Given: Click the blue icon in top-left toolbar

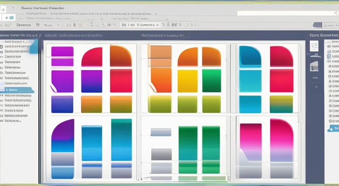Looking at the screenshot, I should [x=9, y=18].
